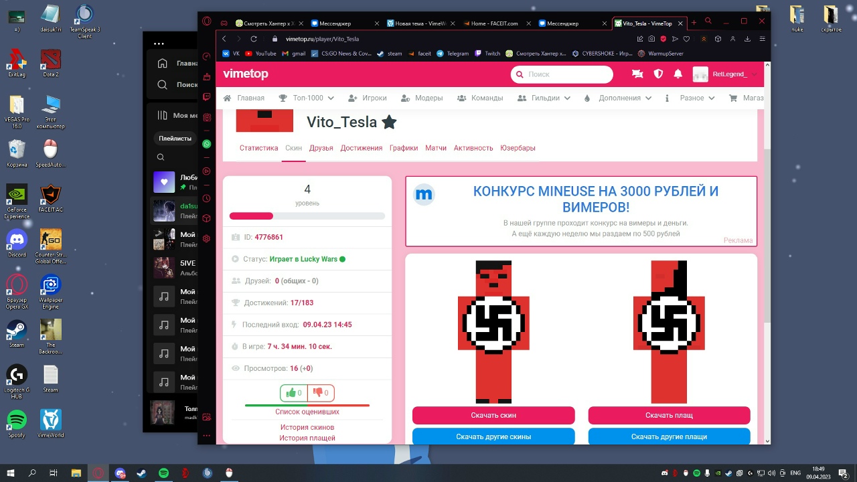Expand the Гильдии dropdown menu
Screen dimensions: 857x482
(544, 98)
